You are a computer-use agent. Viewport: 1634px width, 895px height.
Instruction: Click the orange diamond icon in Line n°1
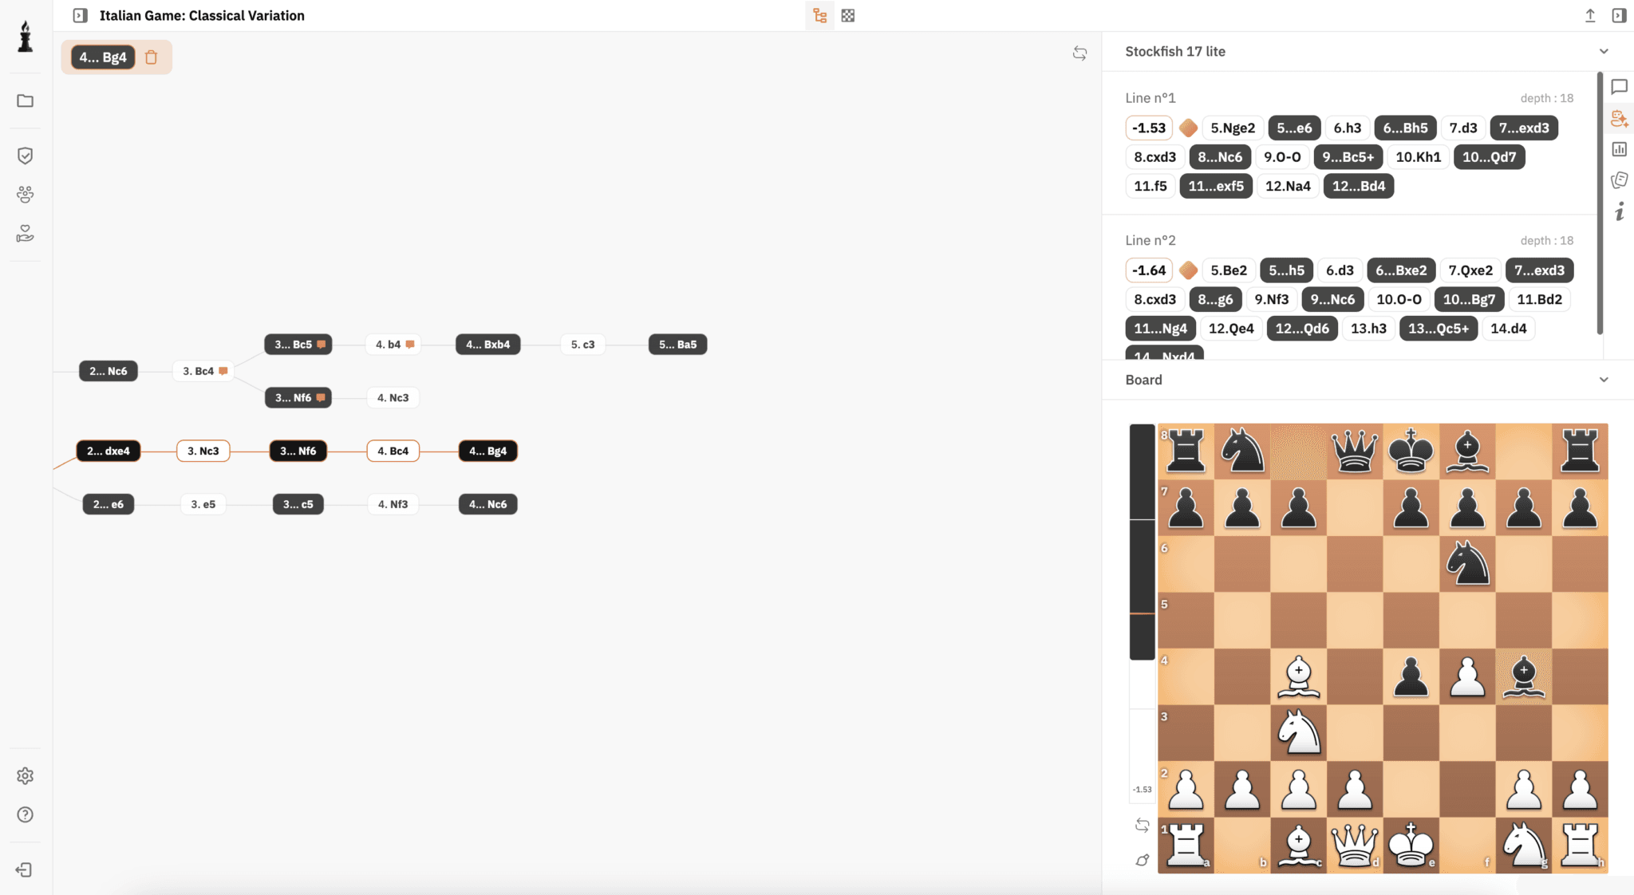pos(1188,128)
